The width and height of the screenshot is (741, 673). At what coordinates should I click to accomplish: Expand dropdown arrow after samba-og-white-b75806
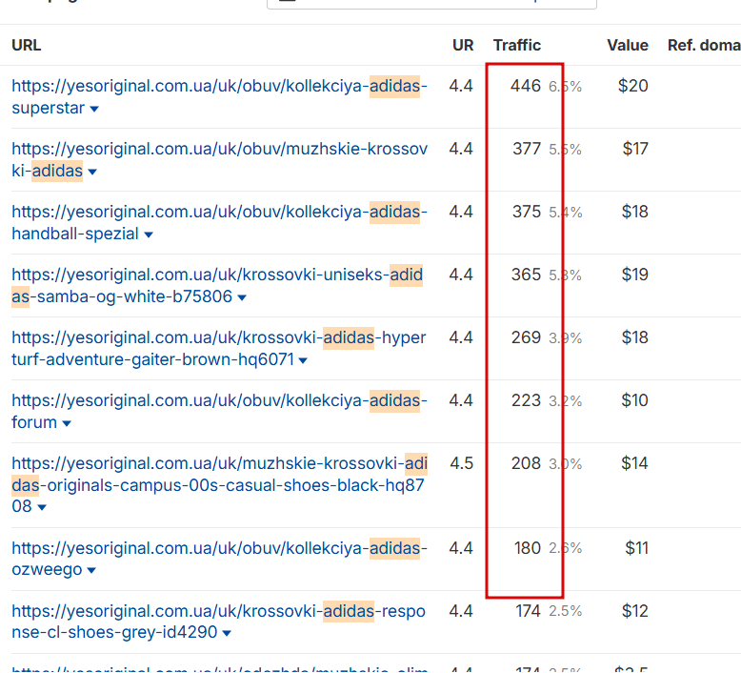[242, 298]
